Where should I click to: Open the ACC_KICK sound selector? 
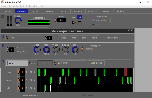click(70, 63)
